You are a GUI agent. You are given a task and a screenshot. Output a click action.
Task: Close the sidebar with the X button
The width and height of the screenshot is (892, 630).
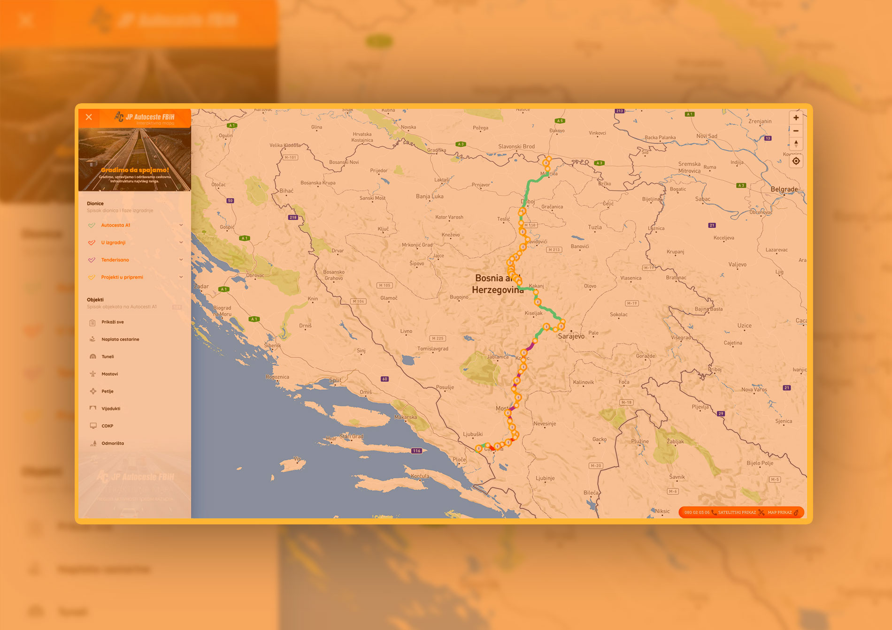89,117
